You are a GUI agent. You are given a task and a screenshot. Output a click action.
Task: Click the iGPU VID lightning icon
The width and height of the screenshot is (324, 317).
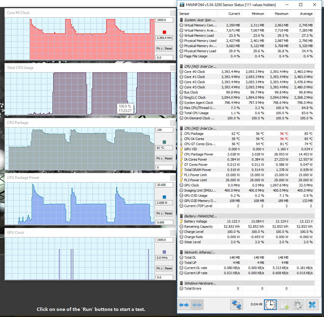pos(181,149)
